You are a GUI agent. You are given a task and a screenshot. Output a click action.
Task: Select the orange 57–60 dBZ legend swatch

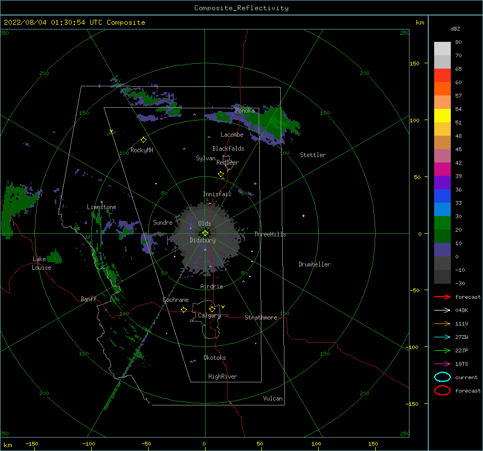442,88
